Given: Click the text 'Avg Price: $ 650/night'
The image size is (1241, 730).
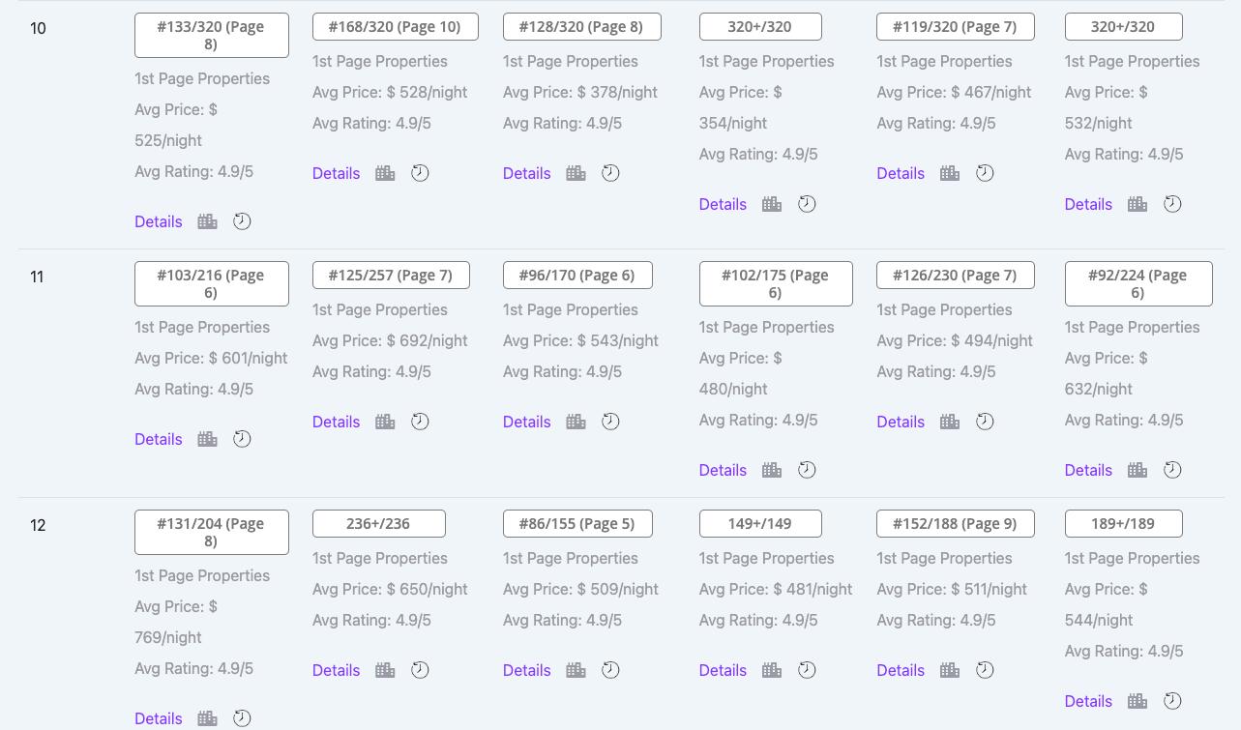Looking at the screenshot, I should coord(390,589).
